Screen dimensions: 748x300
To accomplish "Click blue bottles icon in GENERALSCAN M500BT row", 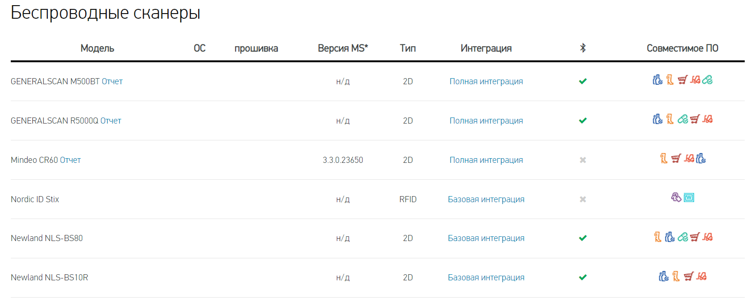I will coord(658,80).
